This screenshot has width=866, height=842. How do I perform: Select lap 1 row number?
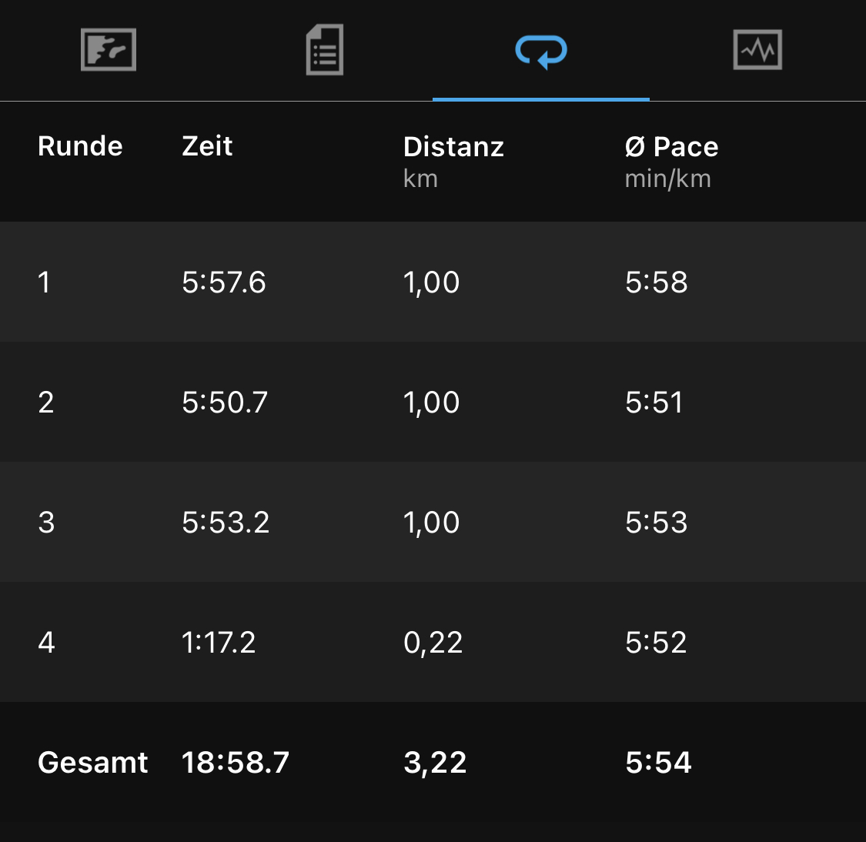pyautogui.click(x=45, y=282)
